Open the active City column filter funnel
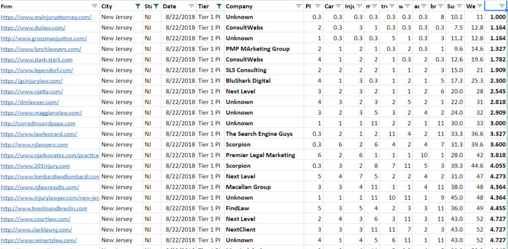 (138, 6)
